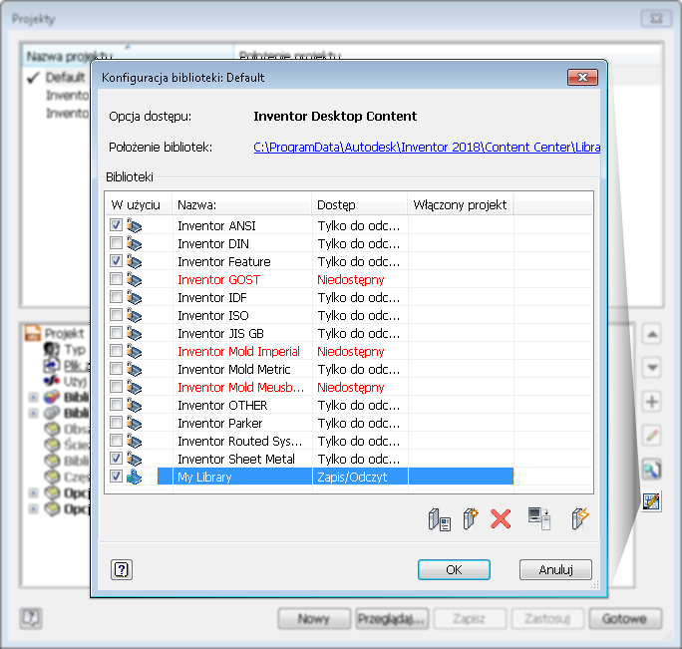Check the Inventor JIS GB library checkbox
682x649 pixels.
tap(116, 332)
